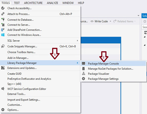Click the Solution Explorer back button
147x114 pixels.
tap(145, 21)
